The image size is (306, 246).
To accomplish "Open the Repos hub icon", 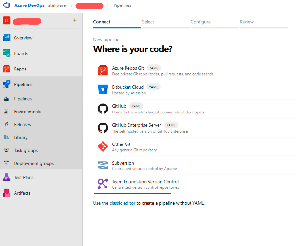I will click(x=6, y=69).
